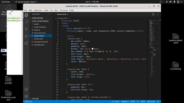The width and height of the screenshot is (184, 103).
Task: Close the invoice.html editor tab
Action: point(68,14)
